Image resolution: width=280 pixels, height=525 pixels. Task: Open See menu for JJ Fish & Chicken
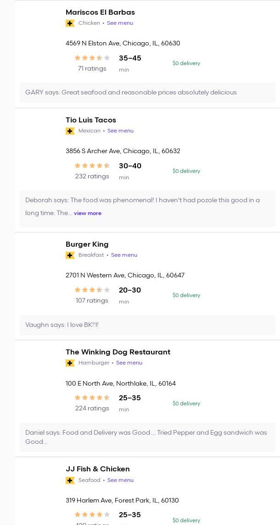120,480
